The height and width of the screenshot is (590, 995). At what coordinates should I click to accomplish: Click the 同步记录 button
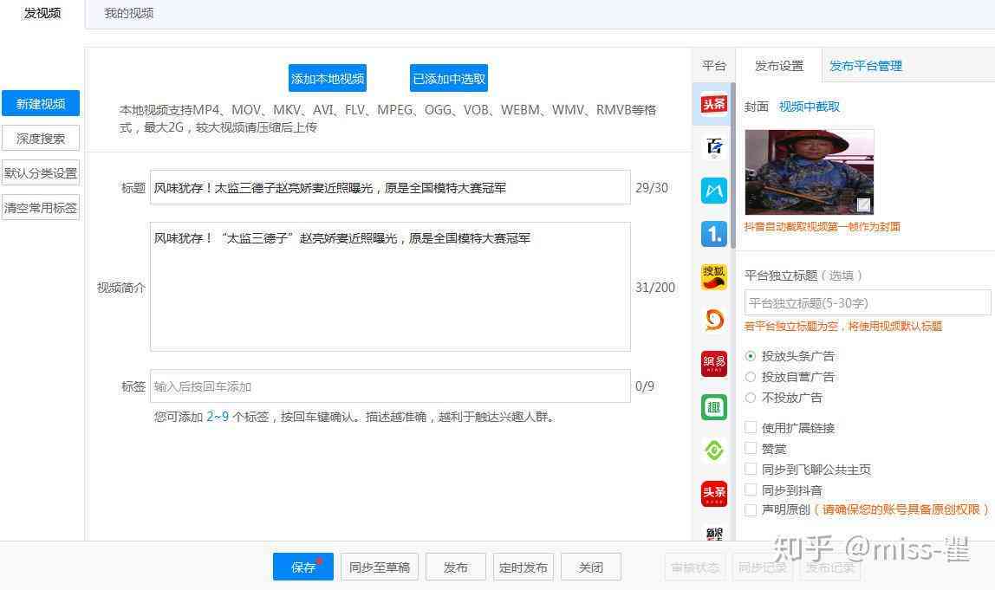coord(762,567)
